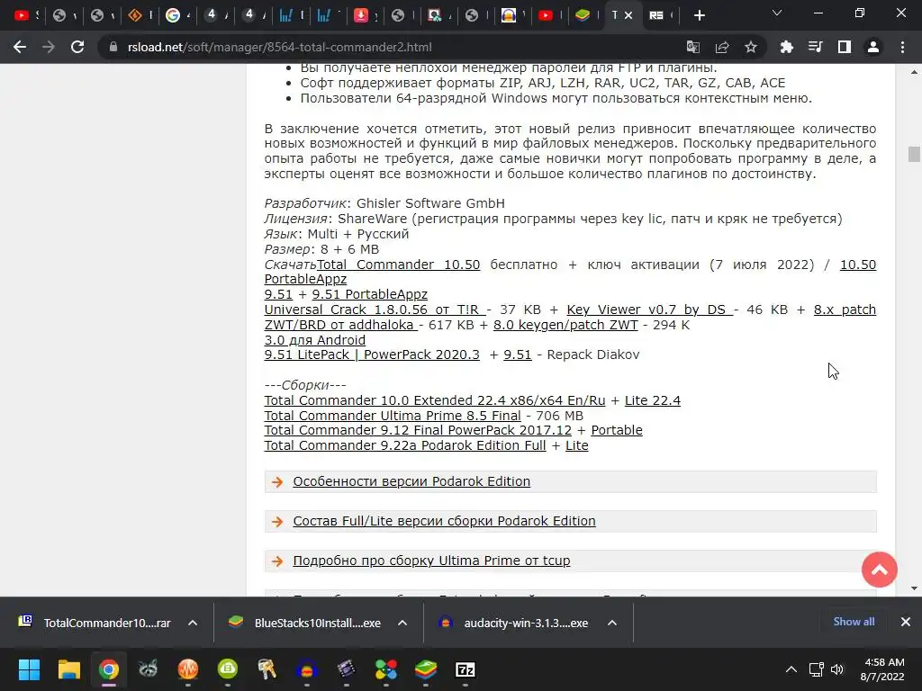This screenshot has height=691, width=922.
Task: Go back to the previous page
Action: (20, 47)
